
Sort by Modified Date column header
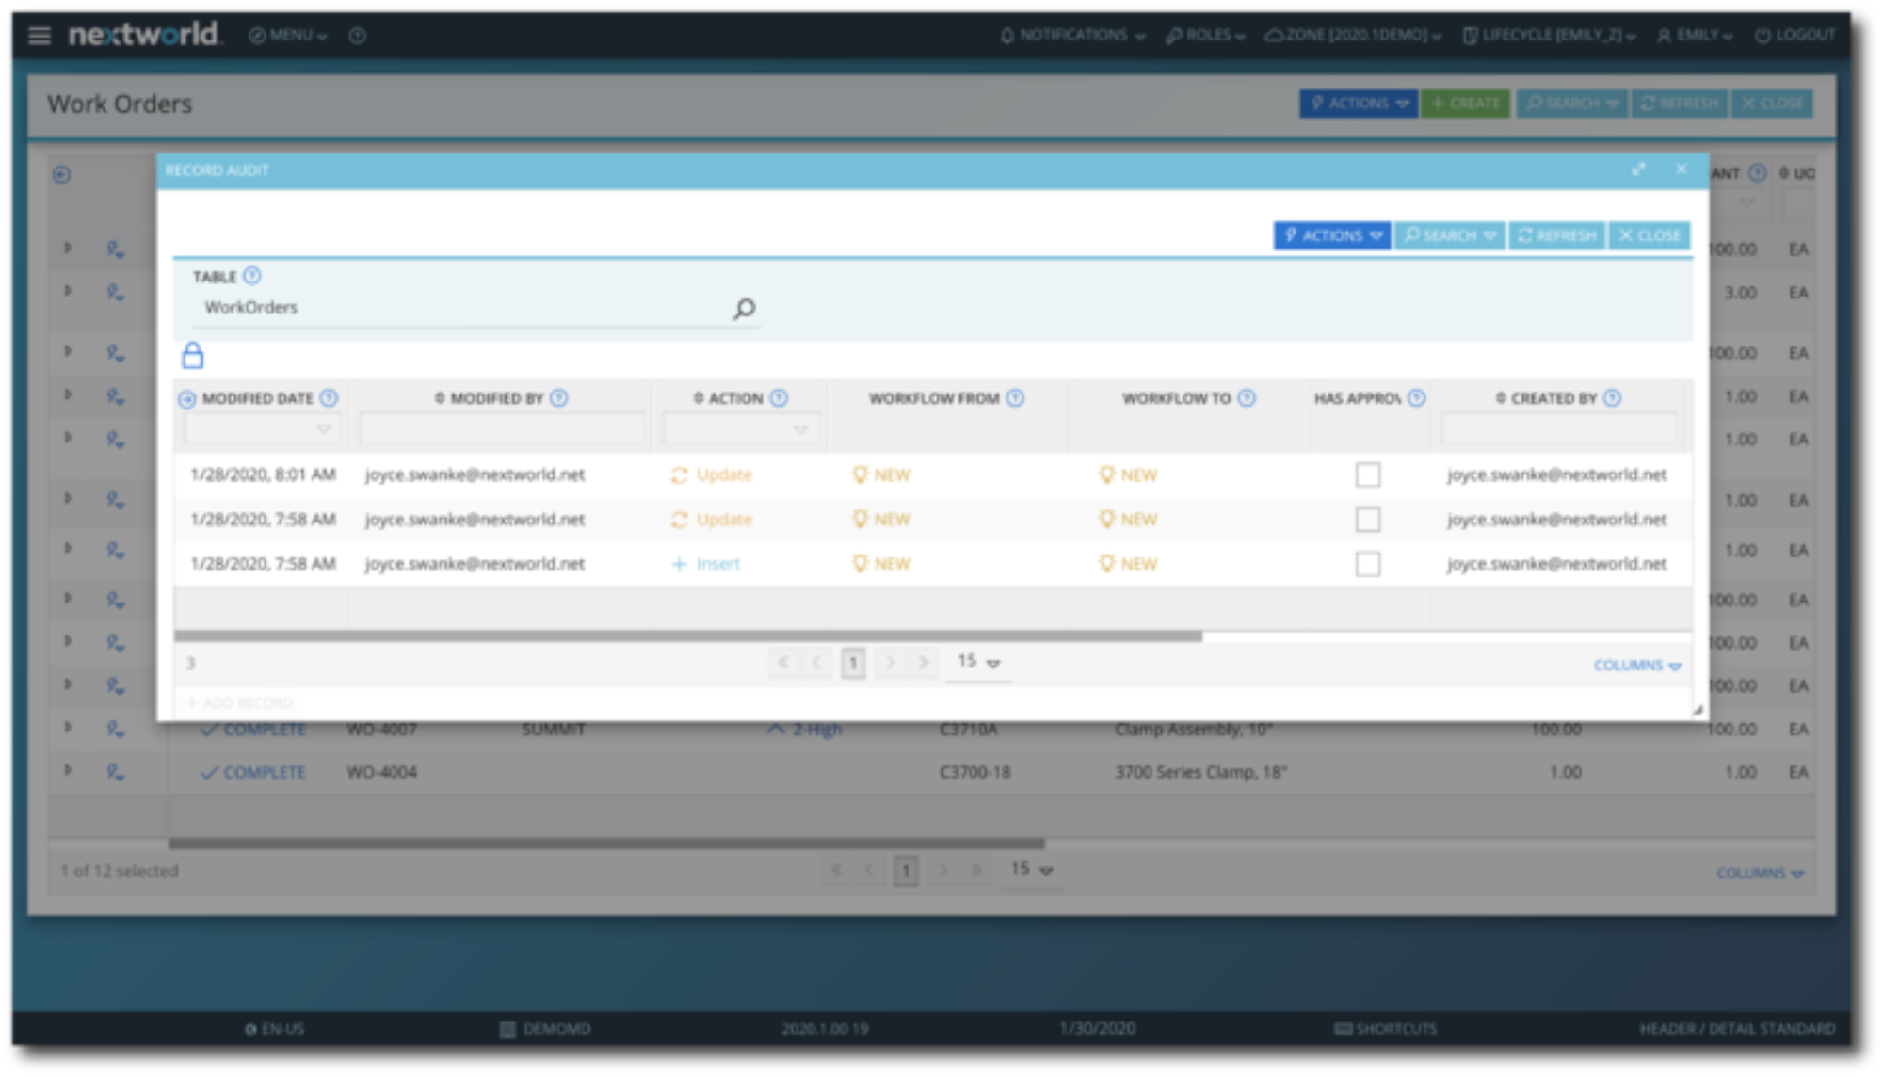pyautogui.click(x=257, y=398)
